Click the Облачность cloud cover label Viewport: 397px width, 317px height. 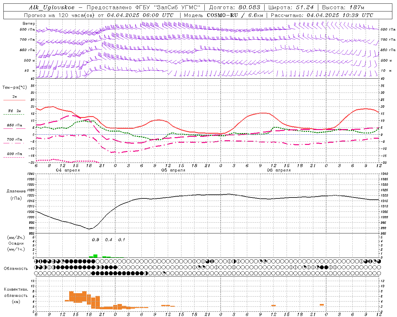[16, 269]
